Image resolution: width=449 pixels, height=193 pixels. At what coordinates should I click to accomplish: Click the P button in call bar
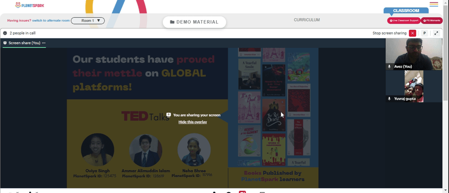pyautogui.click(x=425, y=33)
